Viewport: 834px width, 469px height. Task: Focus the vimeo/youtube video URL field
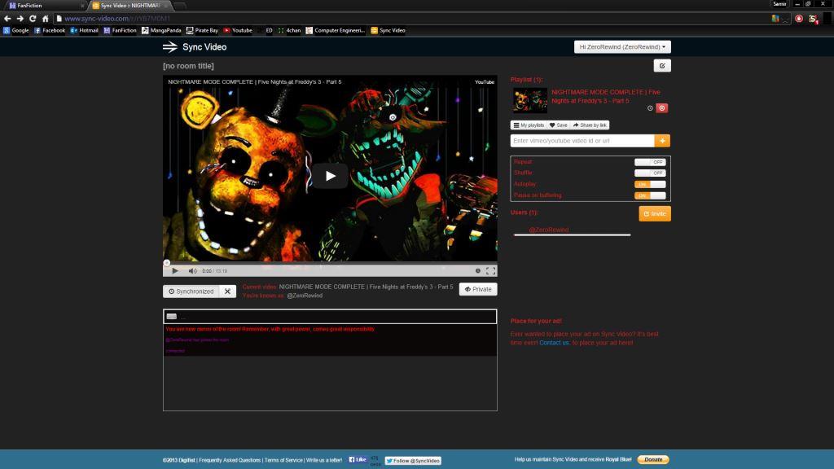582,141
